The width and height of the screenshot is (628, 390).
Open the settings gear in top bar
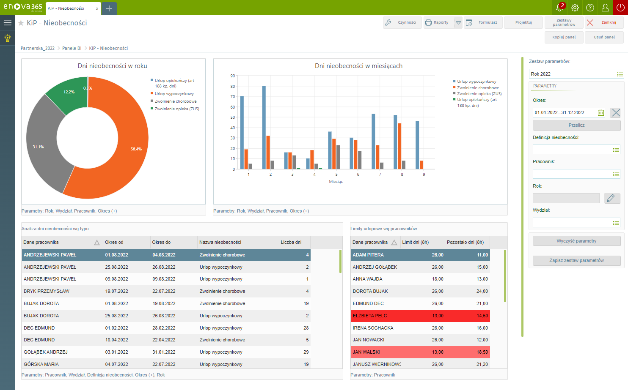[x=575, y=8]
